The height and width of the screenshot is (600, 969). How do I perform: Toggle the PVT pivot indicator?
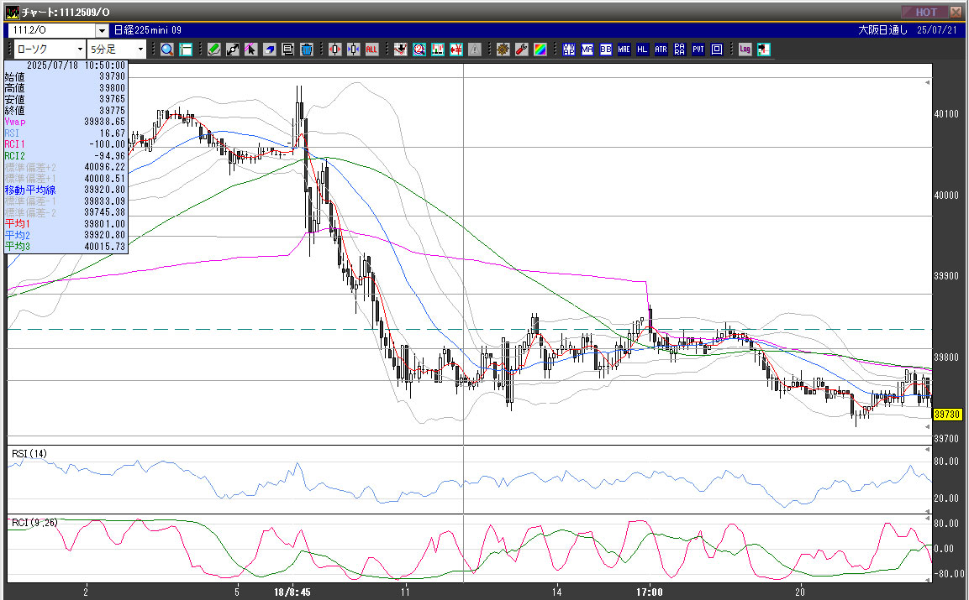[698, 50]
